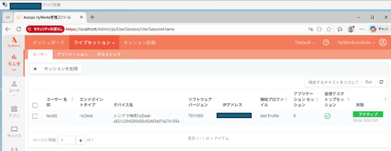Image resolution: width=391 pixels, height=151 pixels.
Task: Open the アプリ sidebar section
Action: (x=14, y=111)
